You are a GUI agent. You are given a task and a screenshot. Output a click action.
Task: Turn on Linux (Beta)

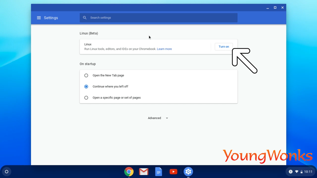[x=224, y=47]
